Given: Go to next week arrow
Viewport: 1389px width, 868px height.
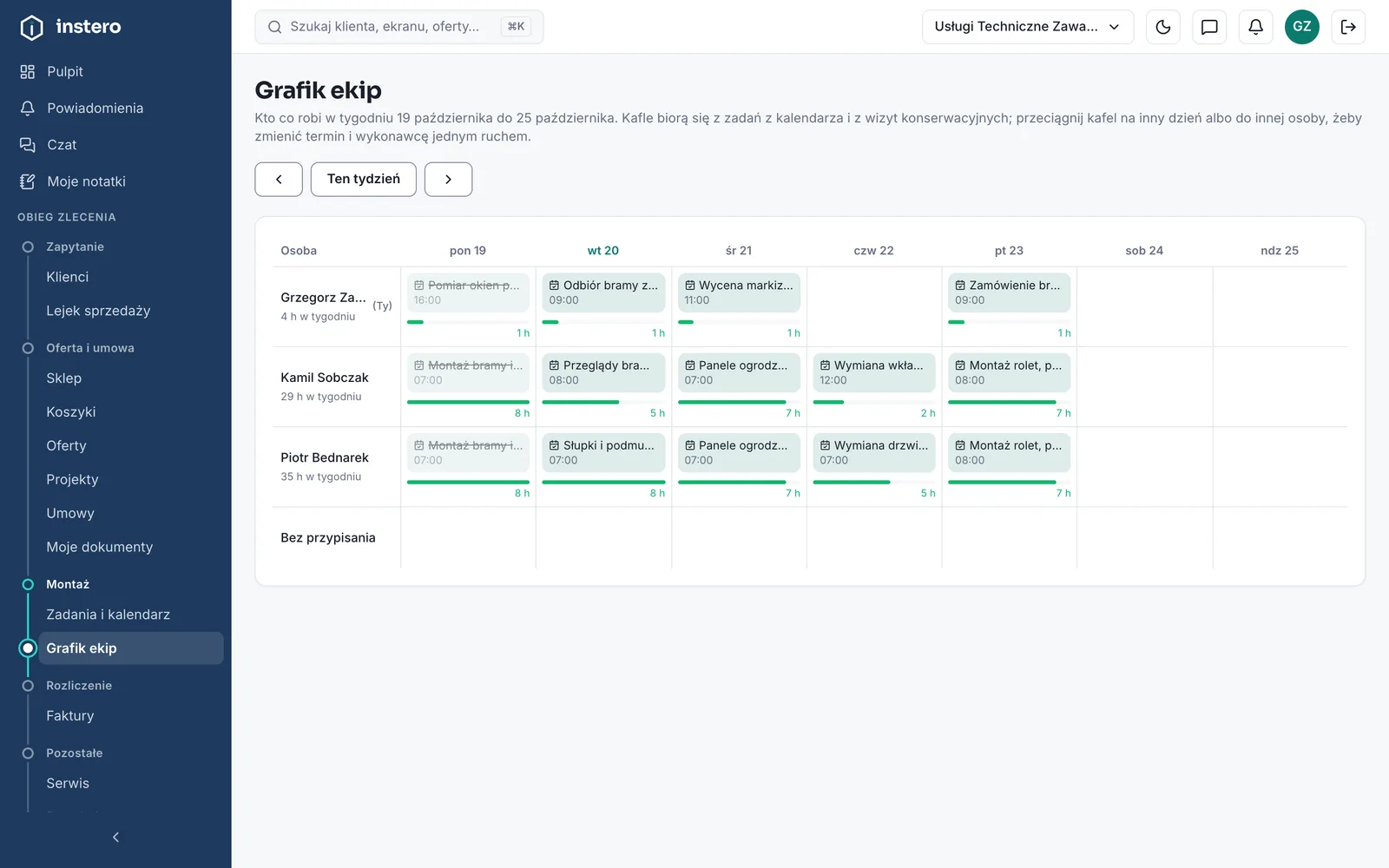Looking at the screenshot, I should [x=448, y=179].
